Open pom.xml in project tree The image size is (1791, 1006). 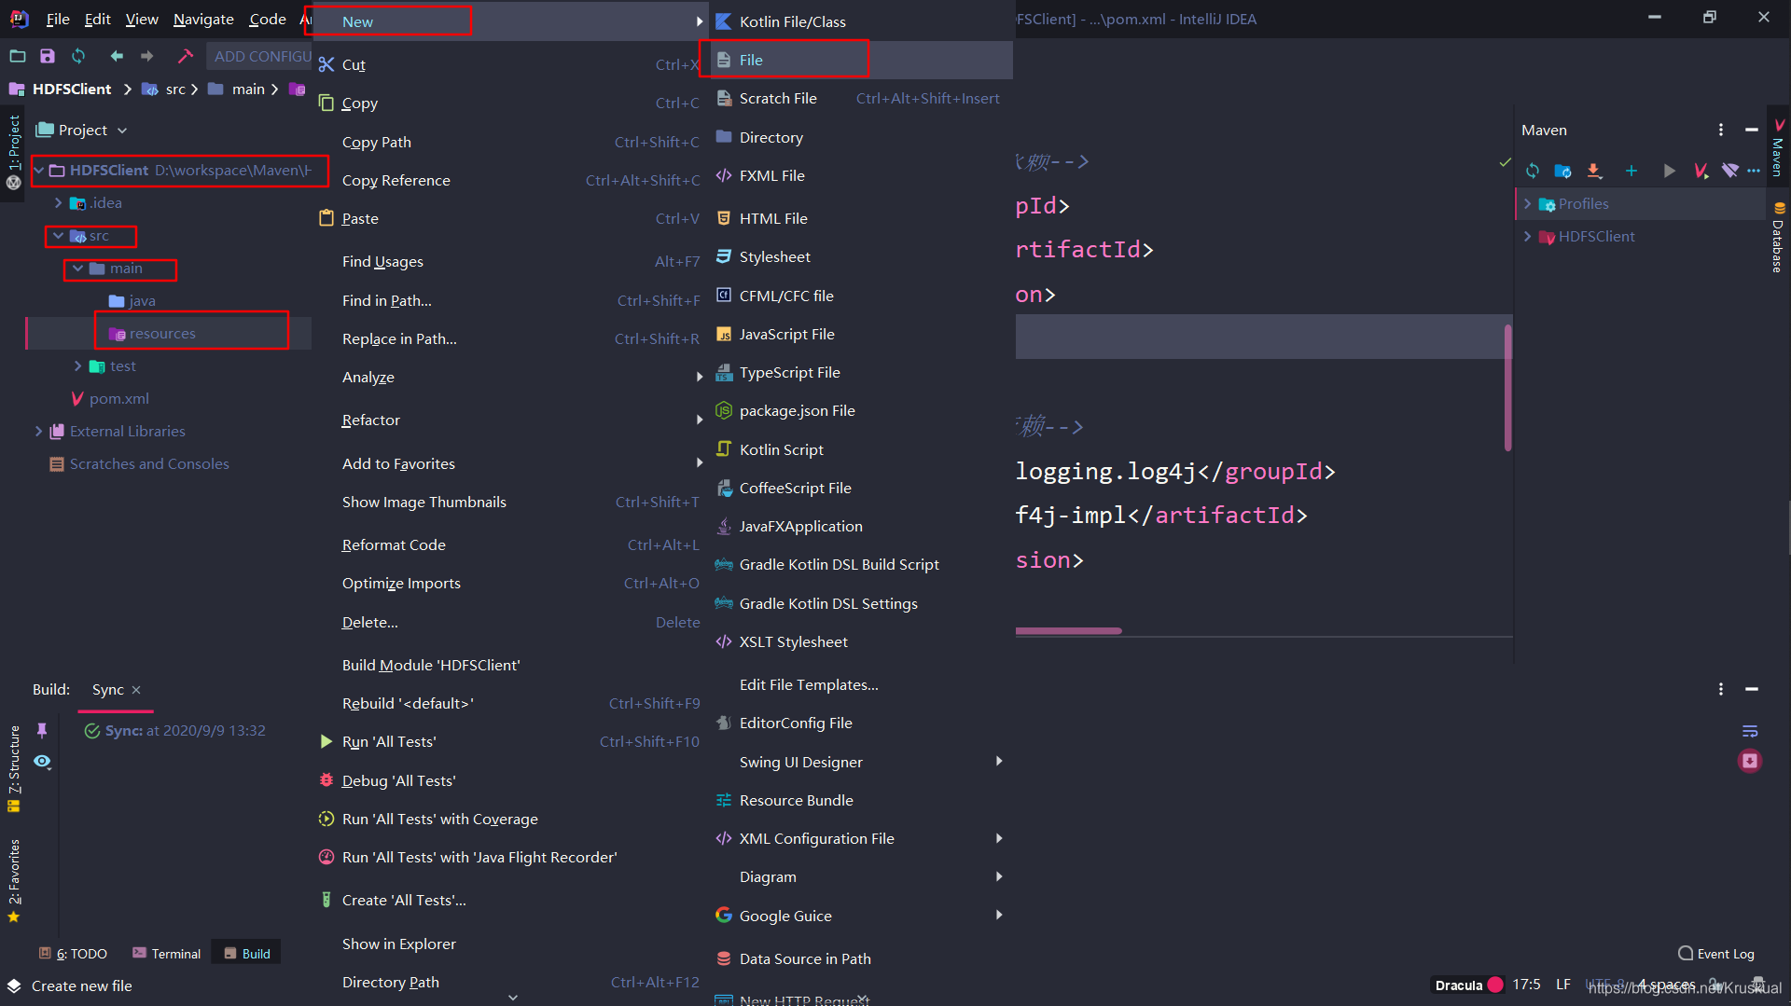coord(110,398)
